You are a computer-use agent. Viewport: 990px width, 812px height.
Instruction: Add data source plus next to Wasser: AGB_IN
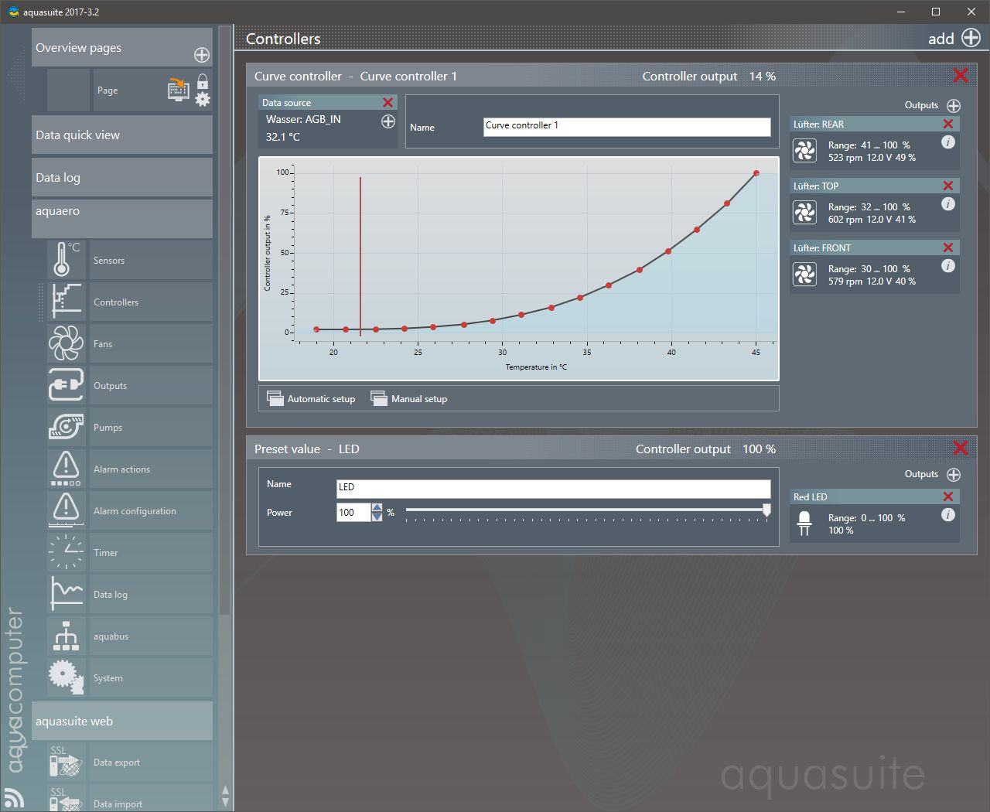tap(388, 121)
